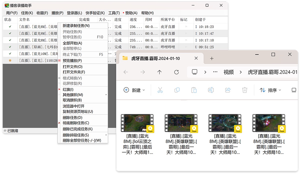Open the lol云顶之弈 video file thumbnail
This screenshot has width=300, height=174.
coord(137,123)
